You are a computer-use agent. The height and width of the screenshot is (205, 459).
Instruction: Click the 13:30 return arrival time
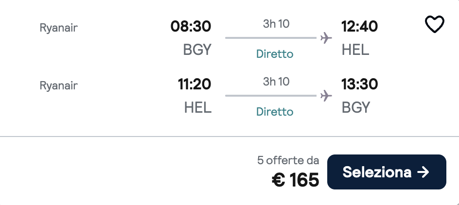360,85
